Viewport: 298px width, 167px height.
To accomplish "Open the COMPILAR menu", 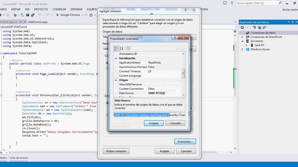I will (x=59, y=9).
